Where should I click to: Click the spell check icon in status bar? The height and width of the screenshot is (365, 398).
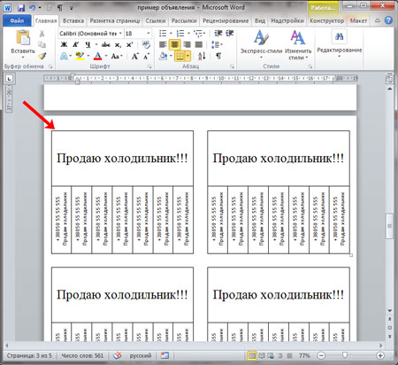point(118,355)
